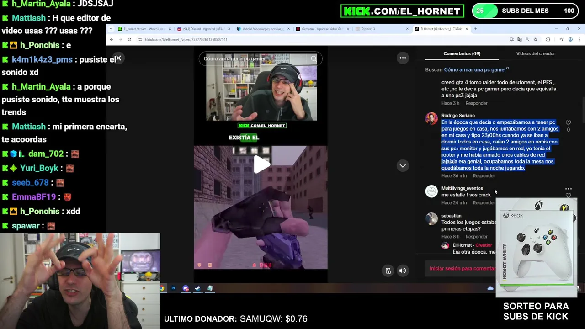Click El Hornet creator reply name

click(462, 245)
